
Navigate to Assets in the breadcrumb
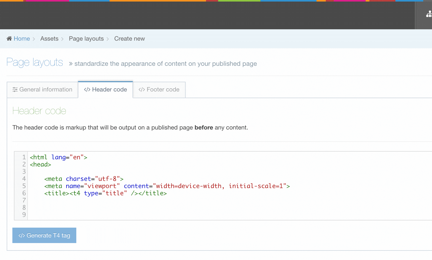[x=49, y=39]
